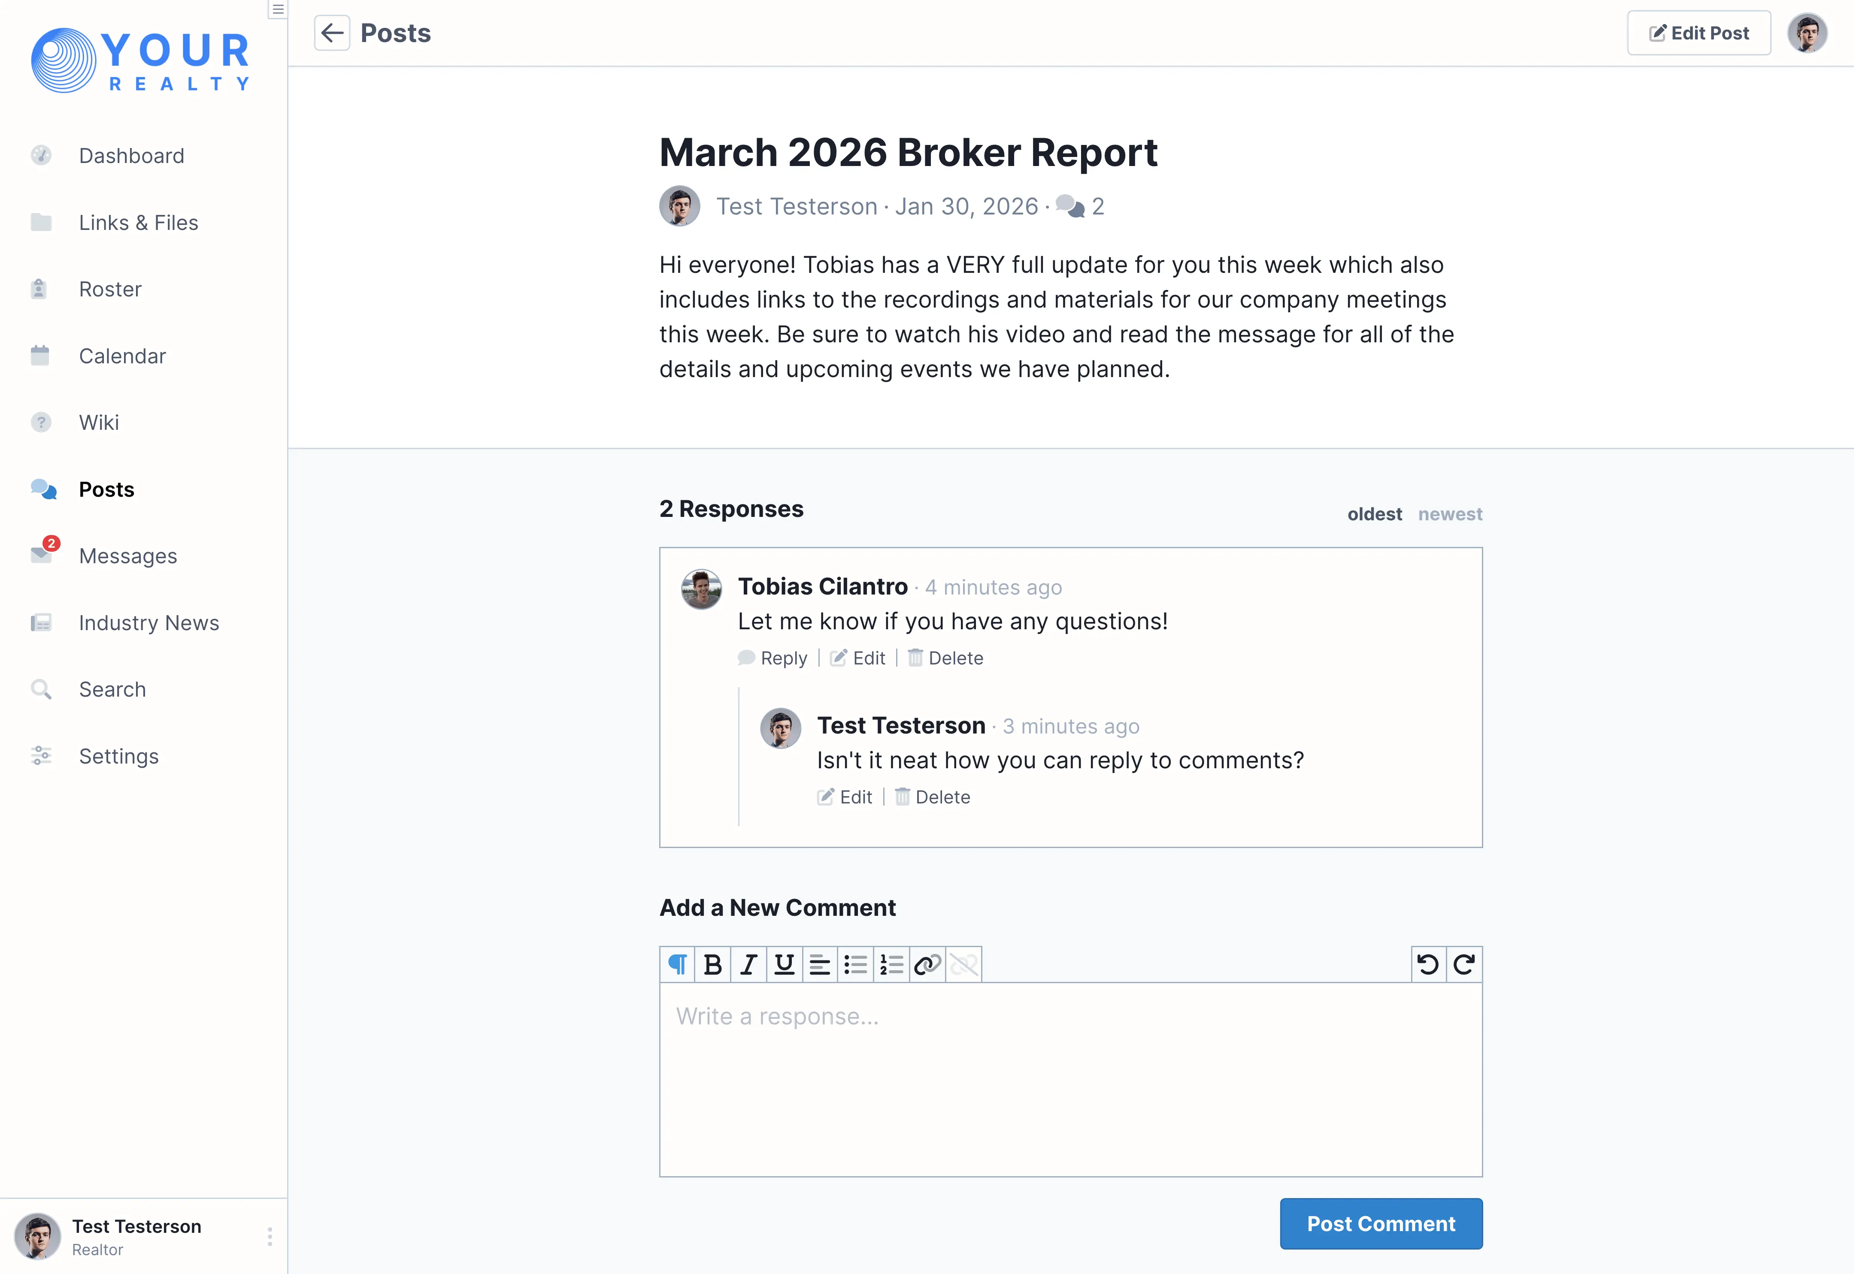
Task: Sort responses by newest
Action: [x=1449, y=514]
